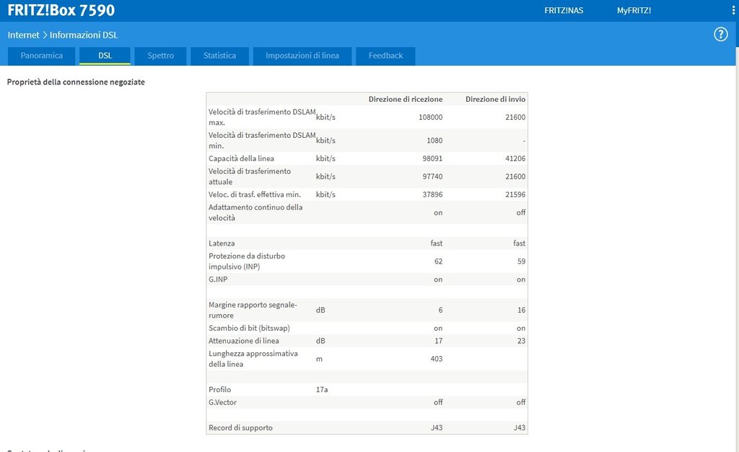Click the Internet breadcrumb
739x452 pixels.
23,35
